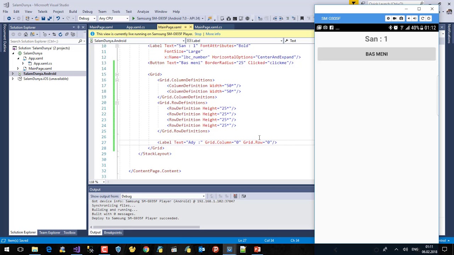Collapse the SalamDunya project node
454x255 pixels.
pos(13,53)
